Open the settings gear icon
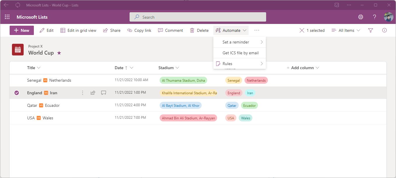The image size is (396, 178). [x=361, y=17]
